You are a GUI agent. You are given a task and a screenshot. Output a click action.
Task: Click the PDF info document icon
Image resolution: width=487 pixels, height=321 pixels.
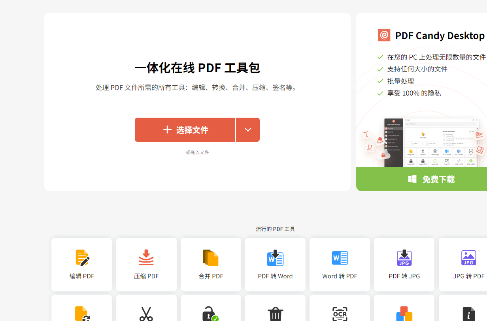click(468, 314)
